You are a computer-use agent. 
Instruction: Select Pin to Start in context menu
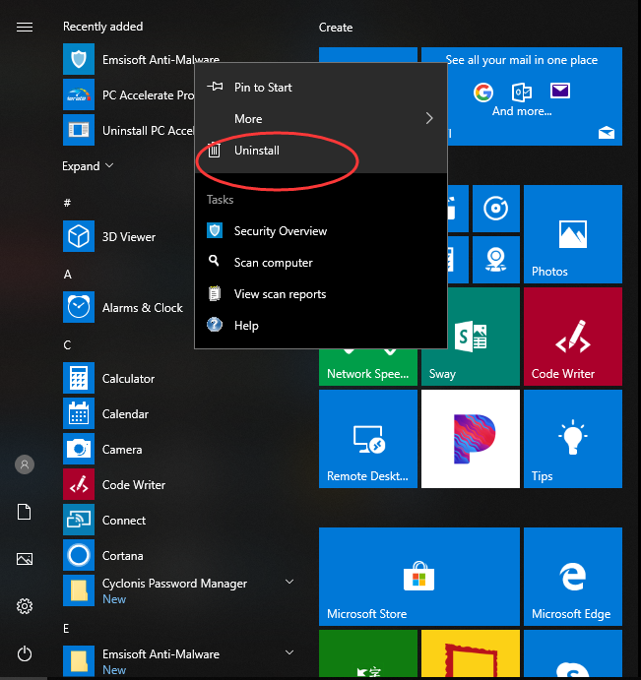[321, 88]
